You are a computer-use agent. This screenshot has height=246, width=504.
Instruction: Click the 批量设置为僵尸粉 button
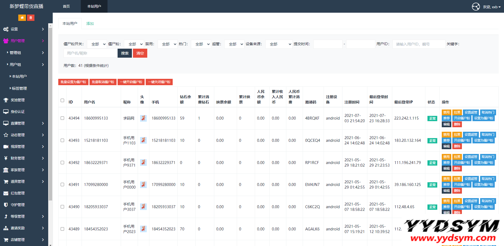(x=73, y=82)
